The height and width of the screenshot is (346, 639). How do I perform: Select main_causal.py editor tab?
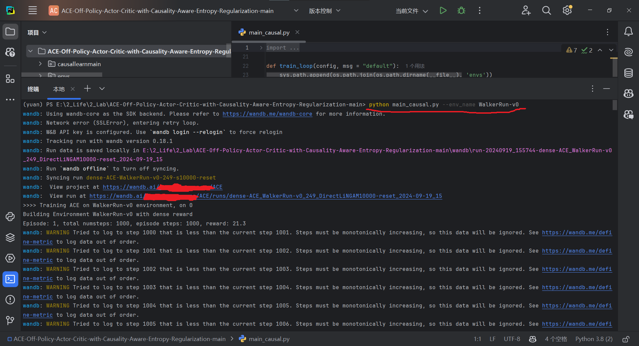click(269, 33)
